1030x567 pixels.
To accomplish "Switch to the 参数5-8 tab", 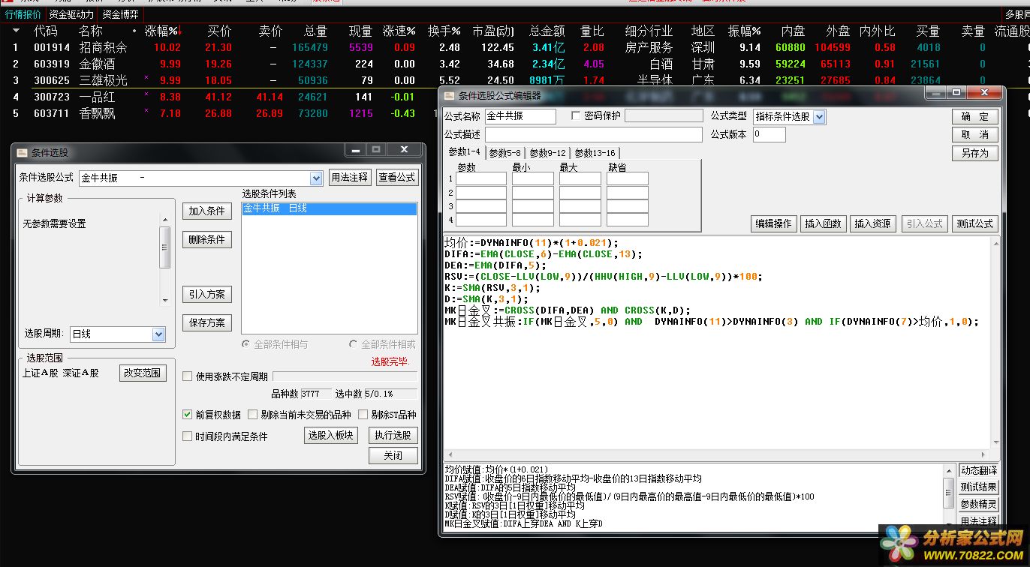I will (x=504, y=153).
